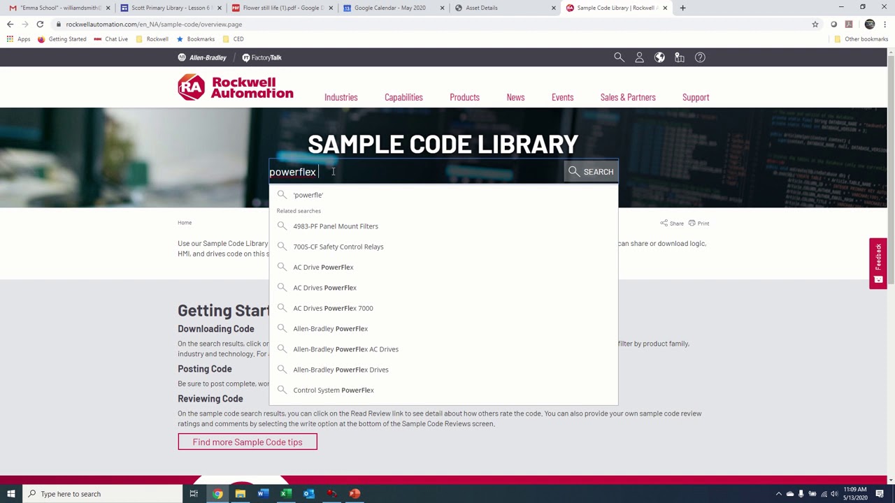Launch Outlook from the taskbar
Screen dimensions: 895x503
308,494
